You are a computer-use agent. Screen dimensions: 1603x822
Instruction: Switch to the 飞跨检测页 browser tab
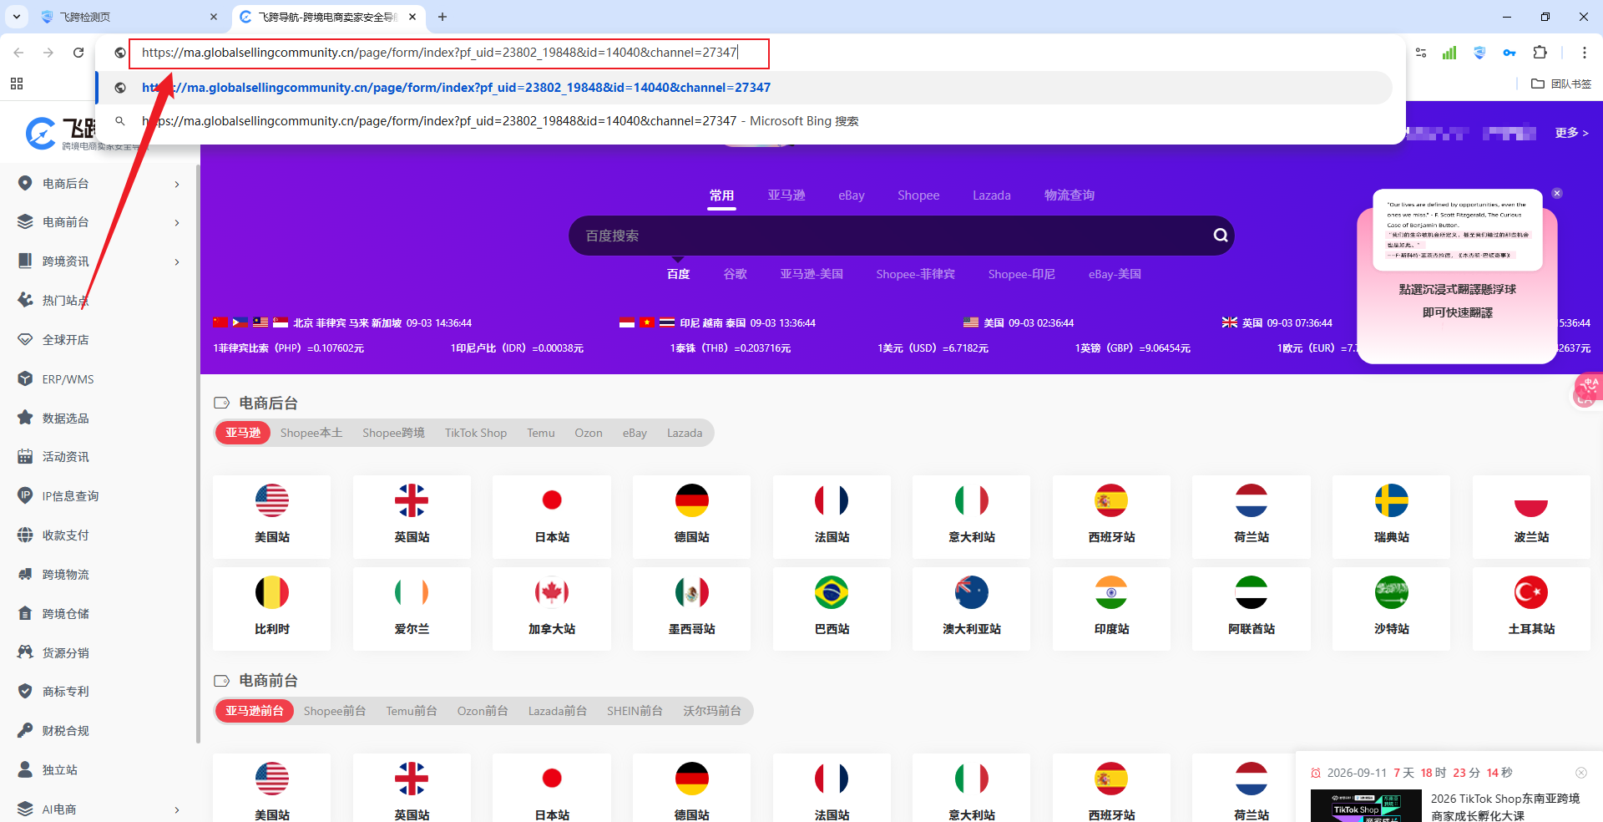point(129,17)
